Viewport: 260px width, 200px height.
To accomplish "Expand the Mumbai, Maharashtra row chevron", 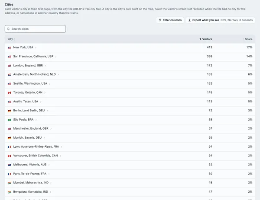I will click(51, 183).
